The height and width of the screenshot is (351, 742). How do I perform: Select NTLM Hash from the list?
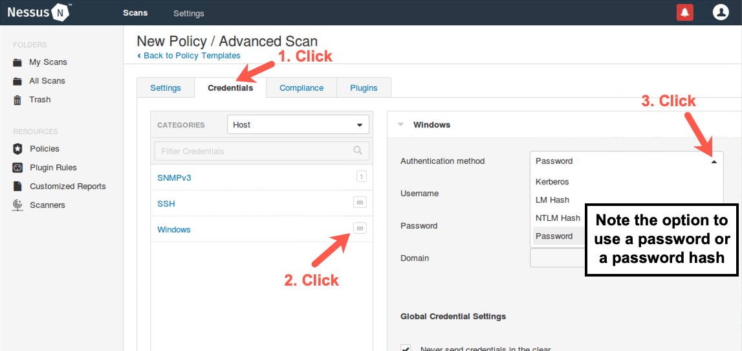click(558, 218)
